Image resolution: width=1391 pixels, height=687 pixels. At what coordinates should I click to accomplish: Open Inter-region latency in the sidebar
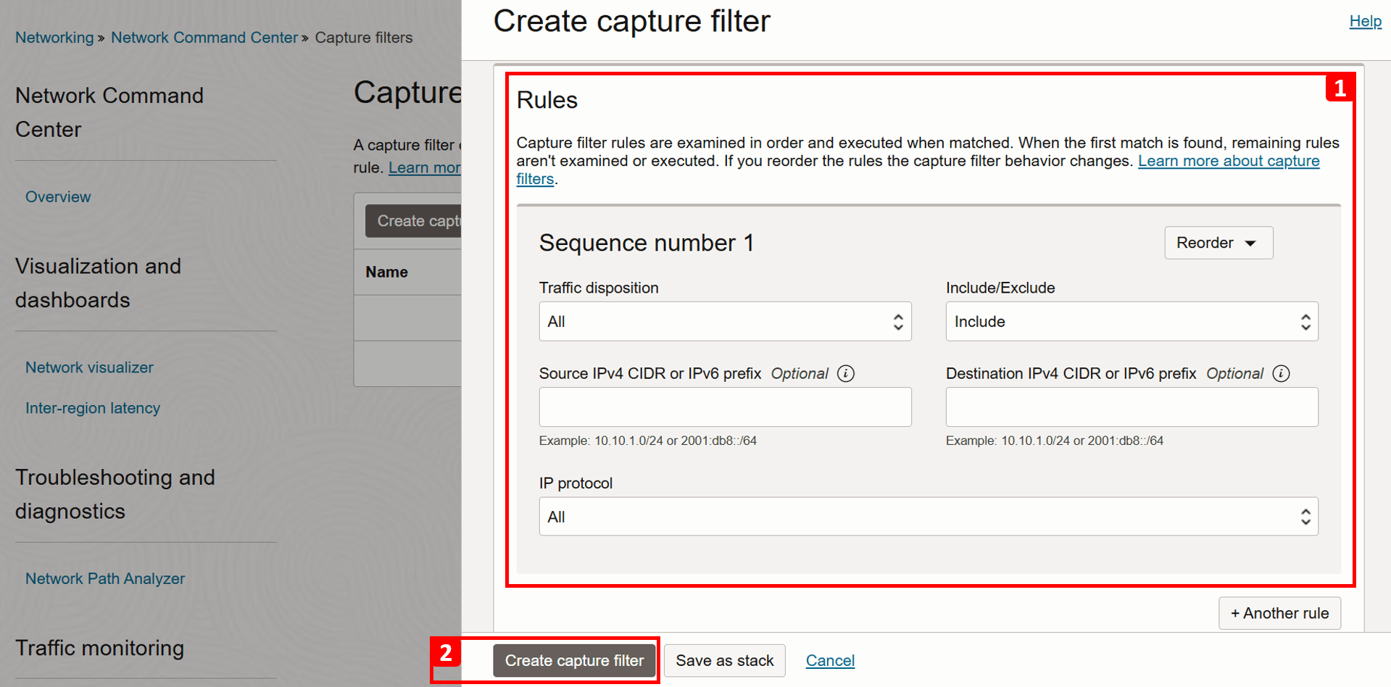93,408
